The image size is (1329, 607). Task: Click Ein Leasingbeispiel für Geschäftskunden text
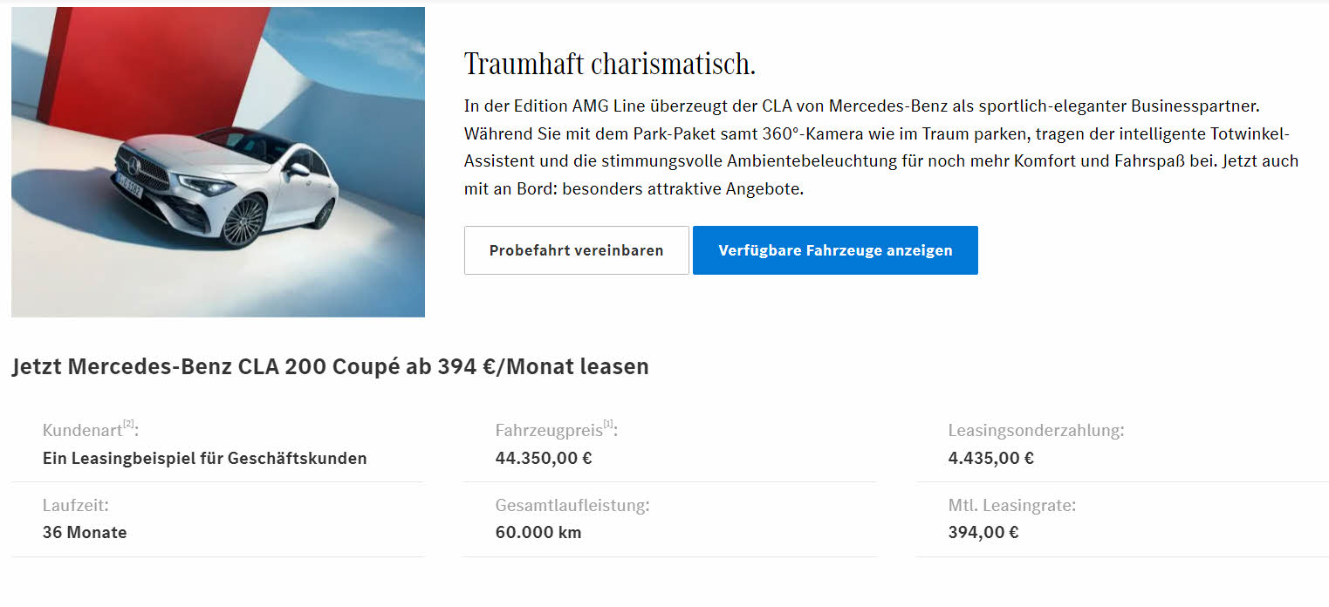point(204,458)
